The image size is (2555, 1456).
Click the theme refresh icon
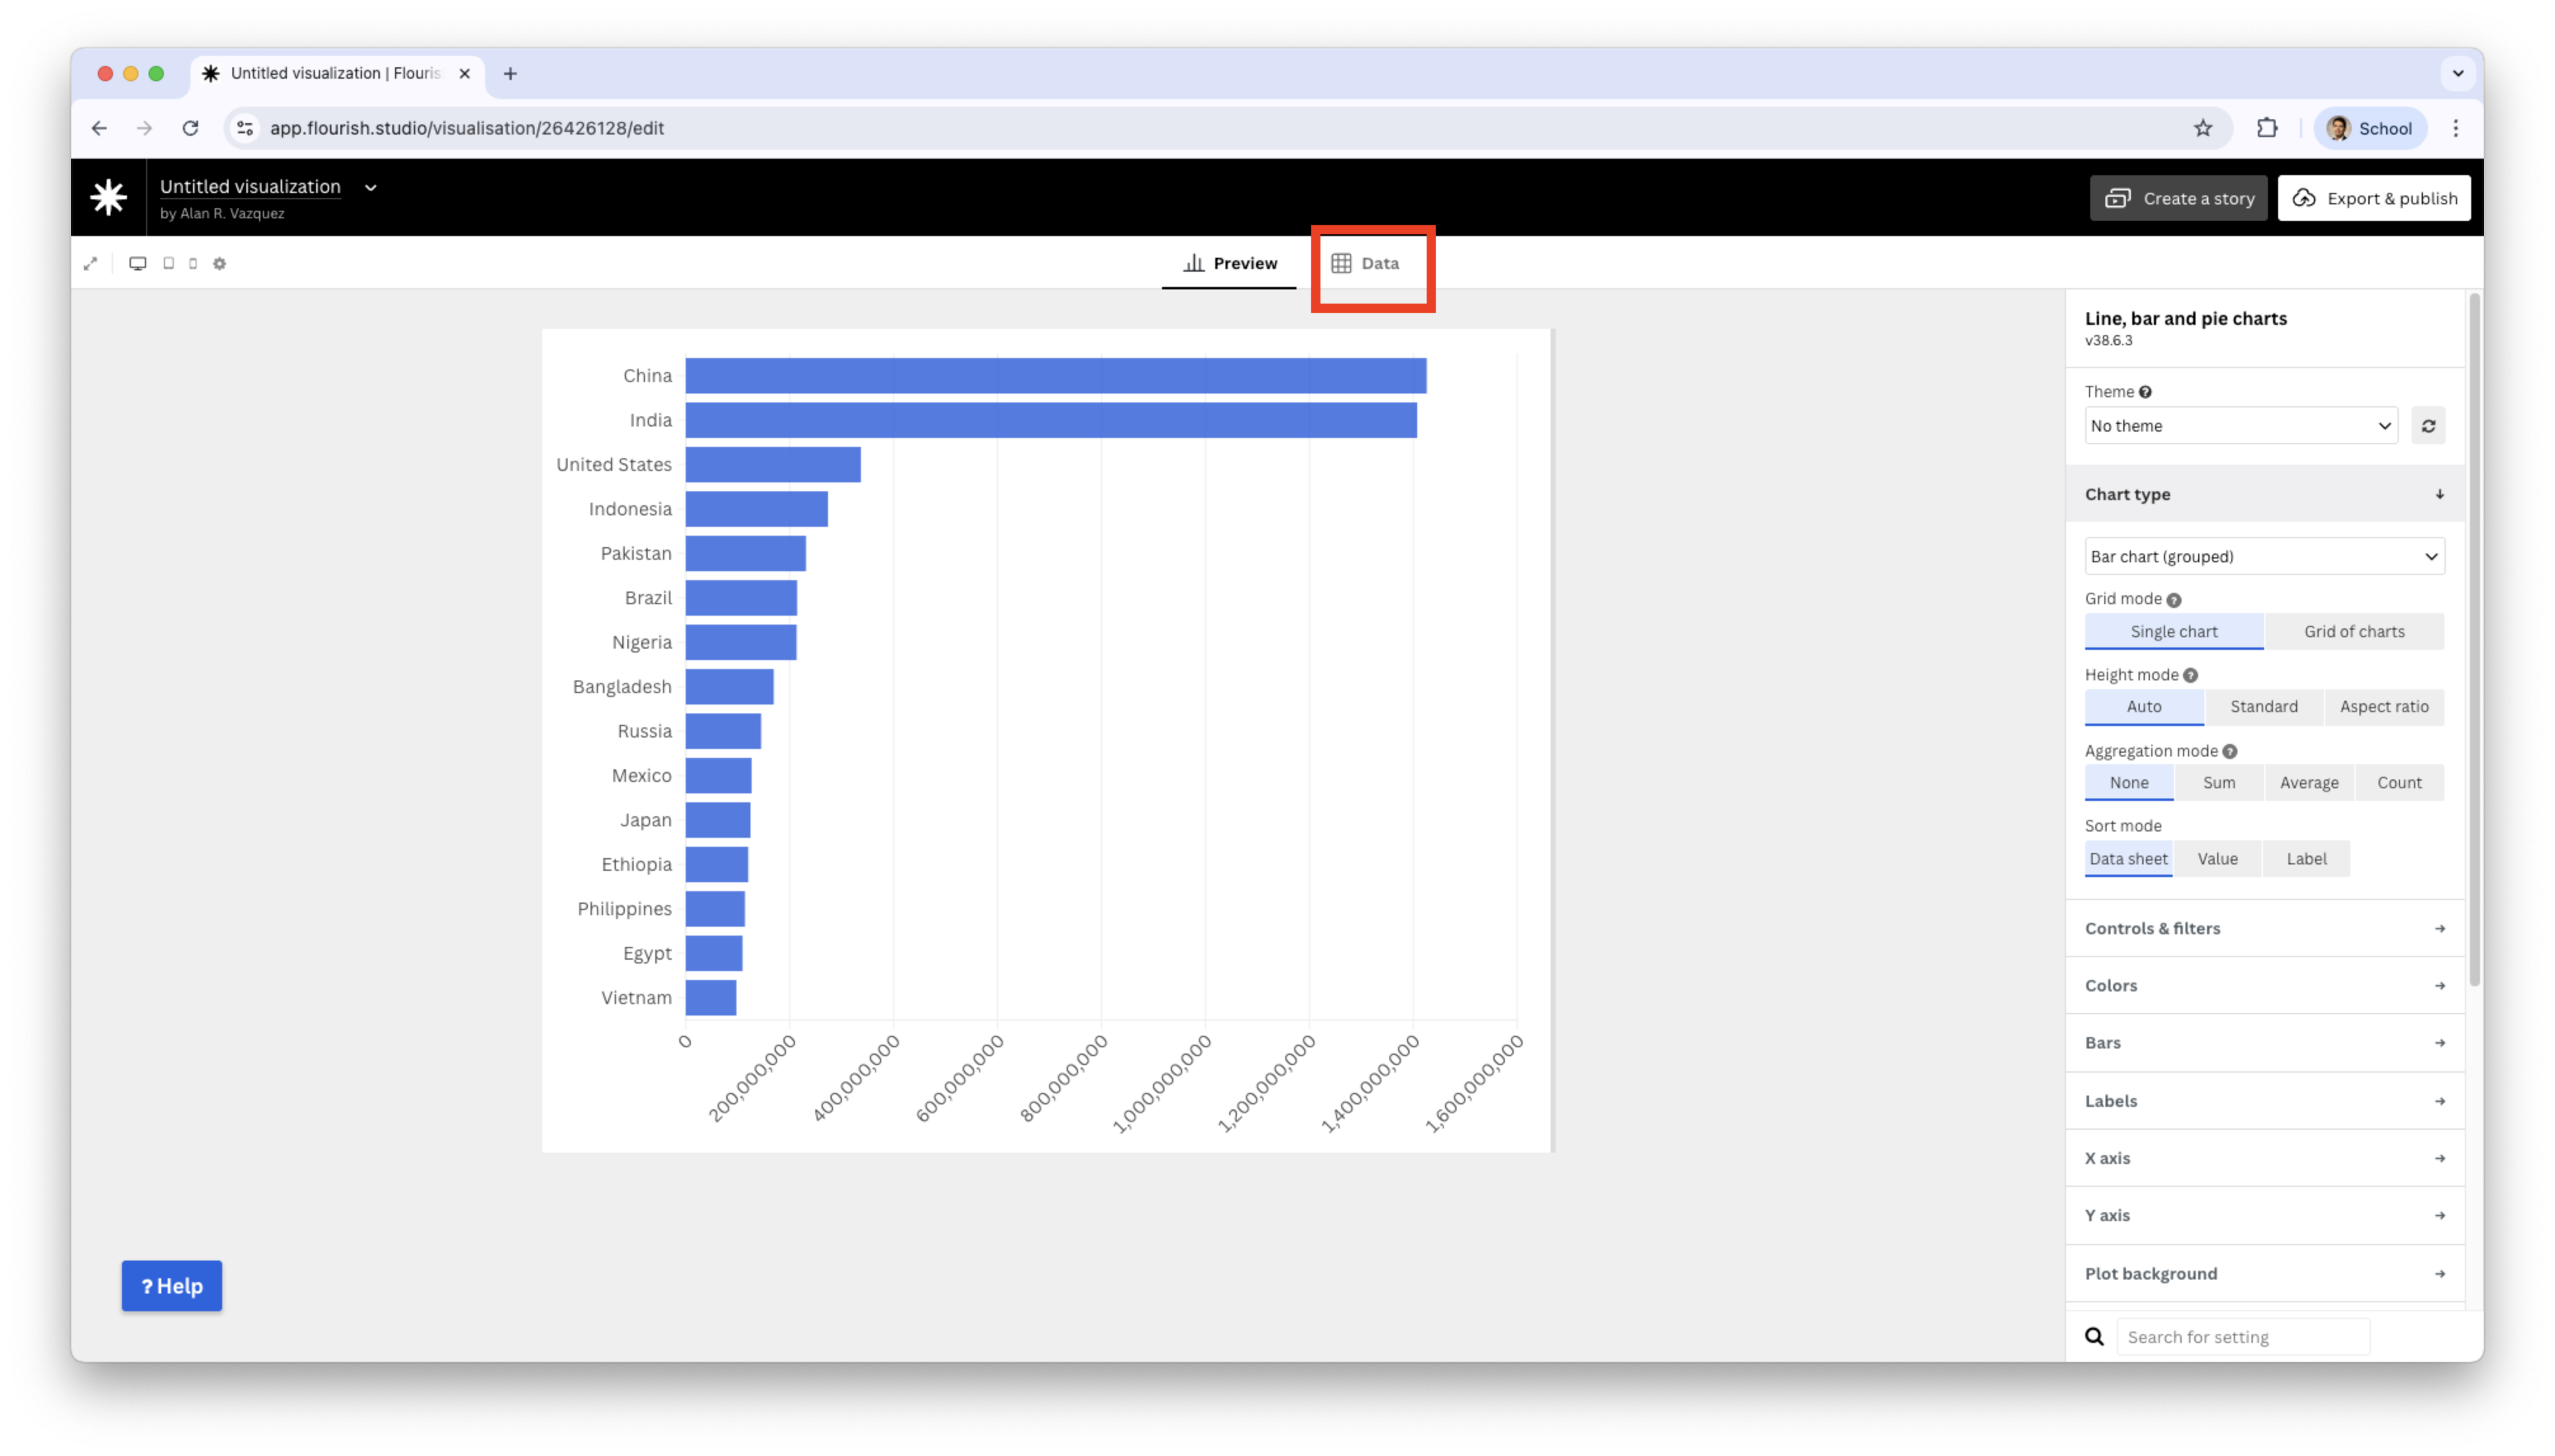[2428, 426]
